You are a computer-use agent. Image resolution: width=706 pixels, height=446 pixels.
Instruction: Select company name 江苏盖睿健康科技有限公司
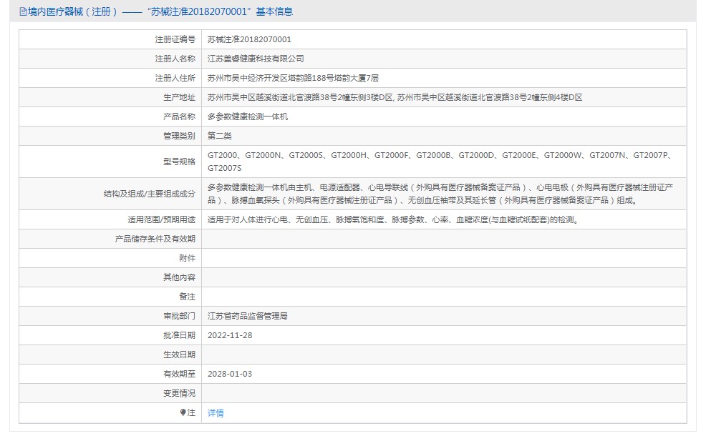pyautogui.click(x=256, y=59)
